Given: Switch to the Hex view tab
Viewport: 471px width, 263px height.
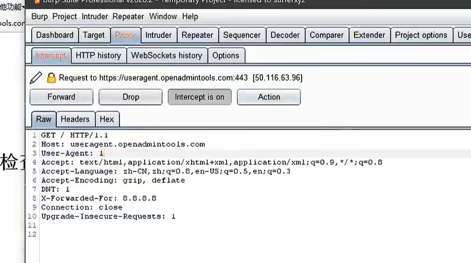Looking at the screenshot, I should [107, 119].
